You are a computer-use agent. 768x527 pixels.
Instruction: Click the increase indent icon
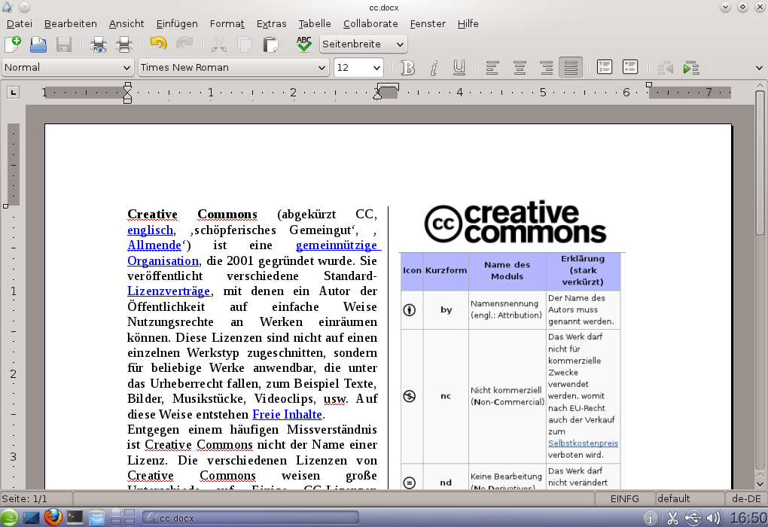pos(690,68)
